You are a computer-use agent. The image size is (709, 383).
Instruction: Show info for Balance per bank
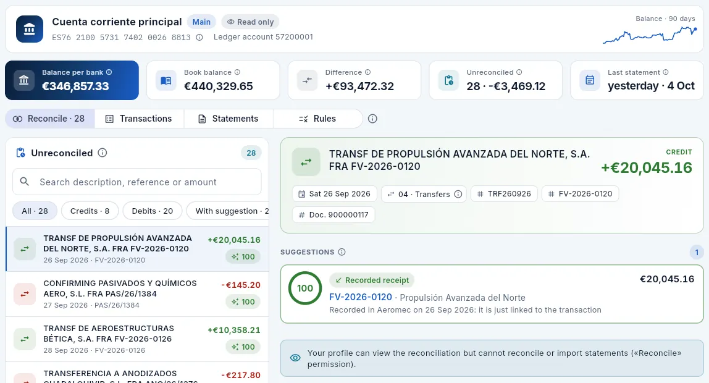click(109, 72)
